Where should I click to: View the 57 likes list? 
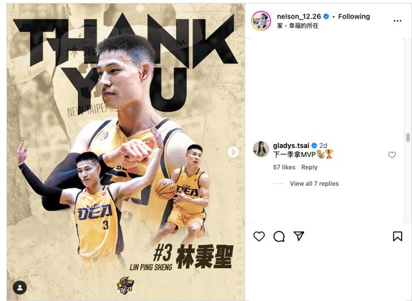pyautogui.click(x=284, y=167)
